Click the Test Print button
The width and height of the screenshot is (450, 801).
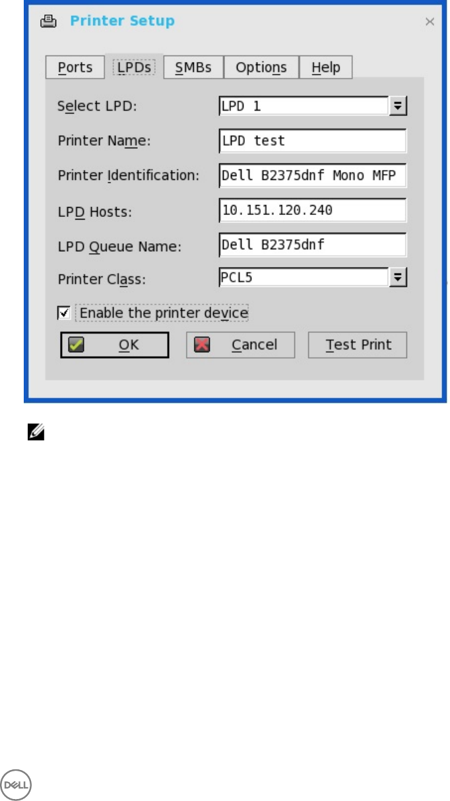tap(358, 345)
